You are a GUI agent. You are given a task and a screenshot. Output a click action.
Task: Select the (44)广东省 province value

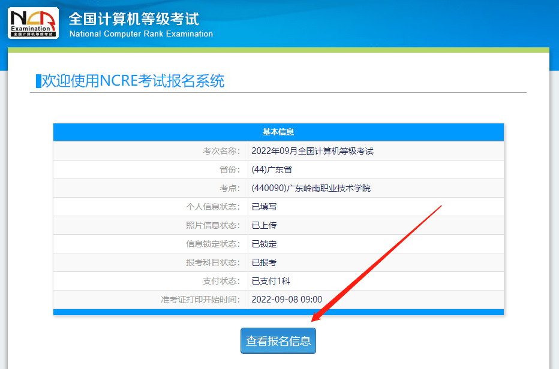pos(274,169)
